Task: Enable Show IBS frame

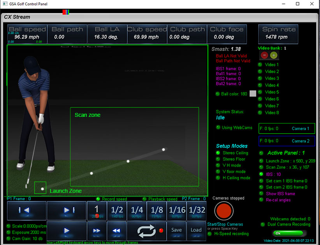Action: pos(277,194)
